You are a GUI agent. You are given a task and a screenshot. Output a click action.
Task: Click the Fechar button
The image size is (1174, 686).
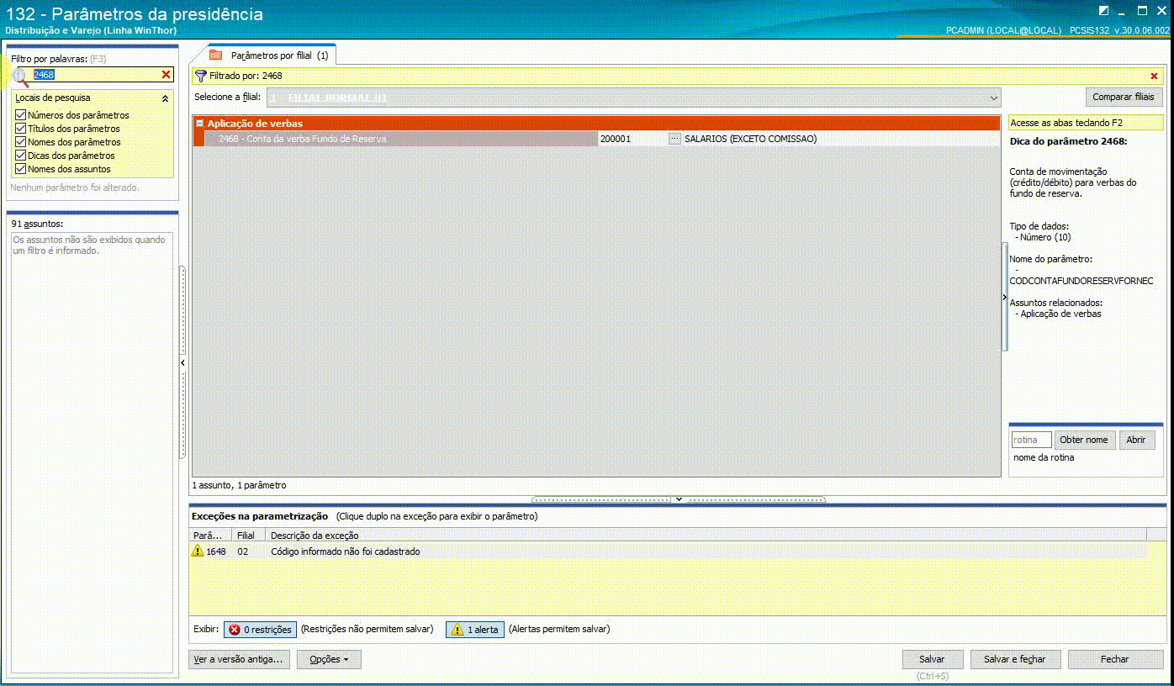(1115, 659)
